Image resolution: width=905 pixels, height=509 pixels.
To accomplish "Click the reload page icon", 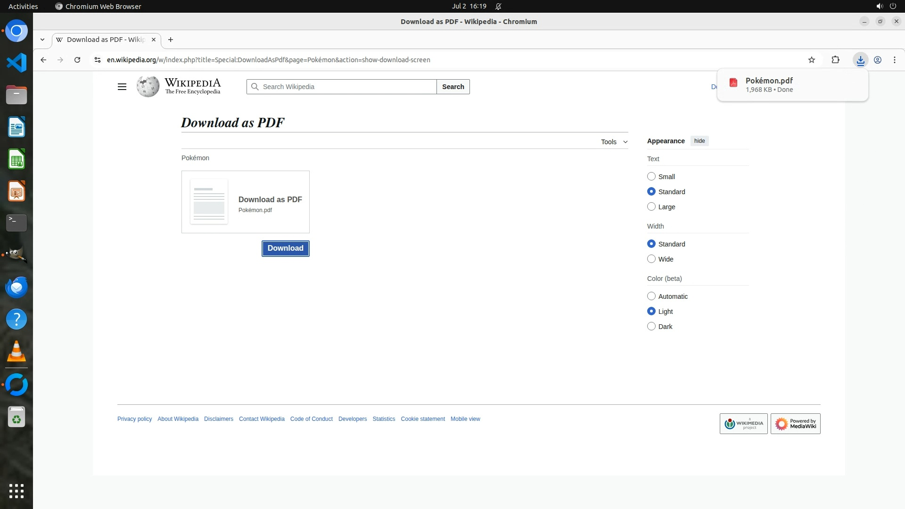I will [x=77, y=60].
